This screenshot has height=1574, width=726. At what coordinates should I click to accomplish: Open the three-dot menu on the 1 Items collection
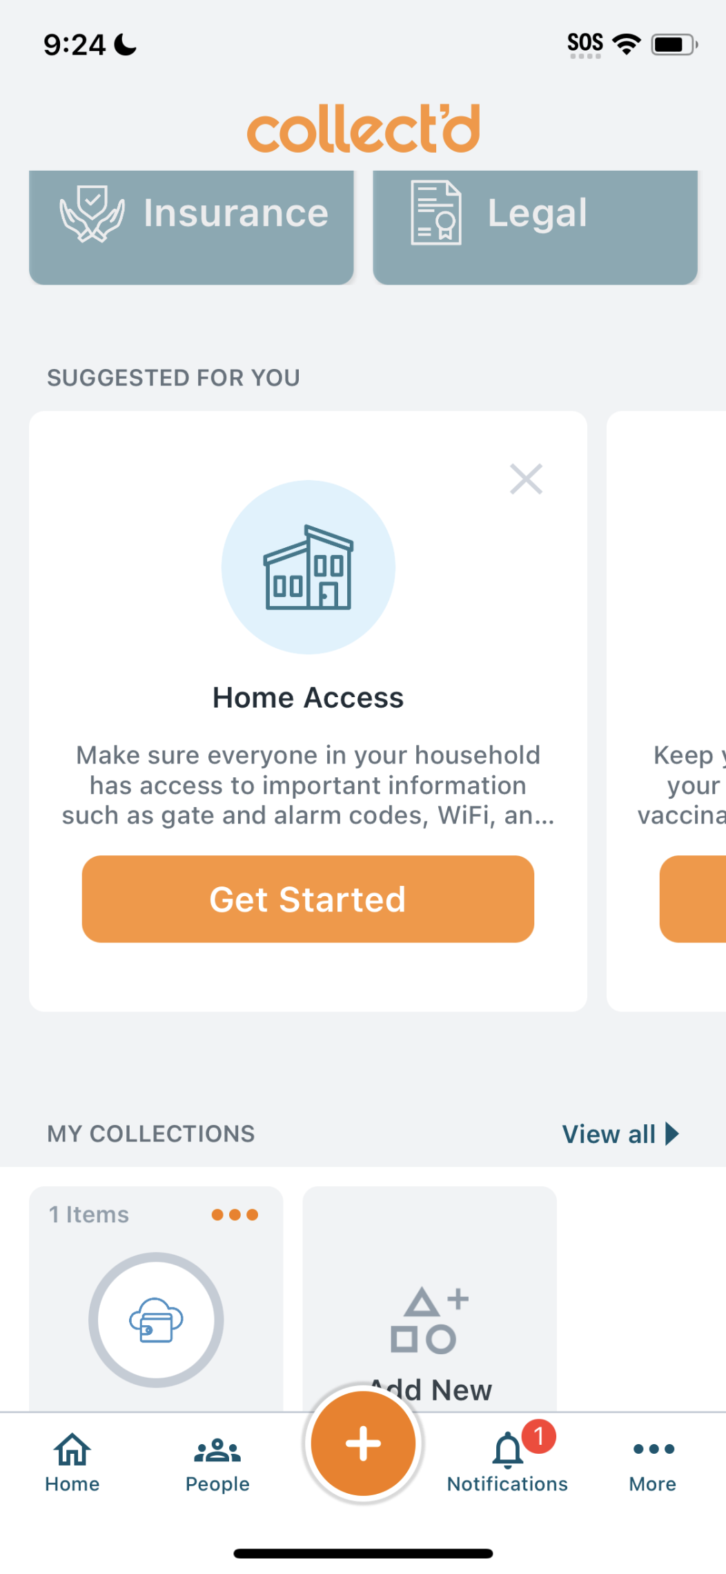235,1215
